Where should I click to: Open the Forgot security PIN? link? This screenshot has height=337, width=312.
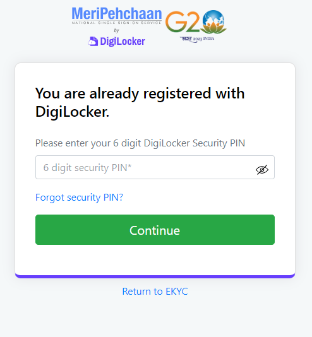click(x=79, y=198)
